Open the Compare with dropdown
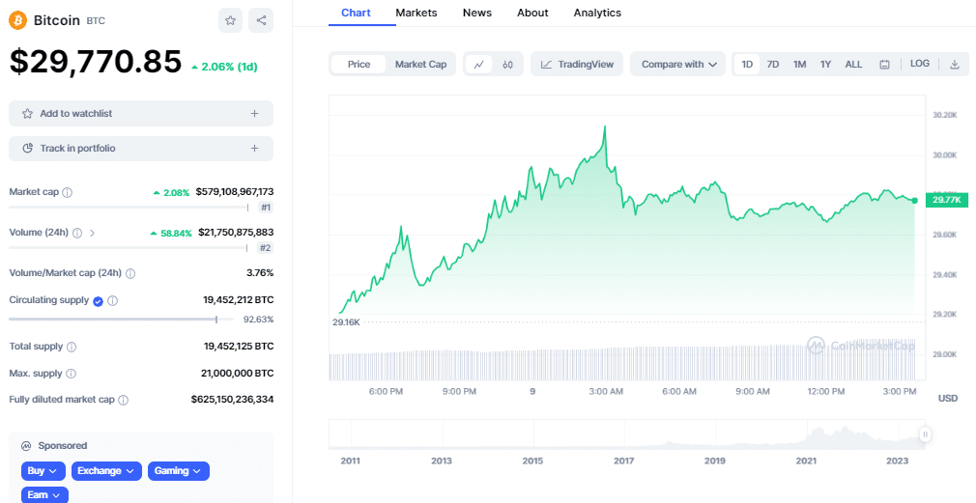 click(678, 64)
